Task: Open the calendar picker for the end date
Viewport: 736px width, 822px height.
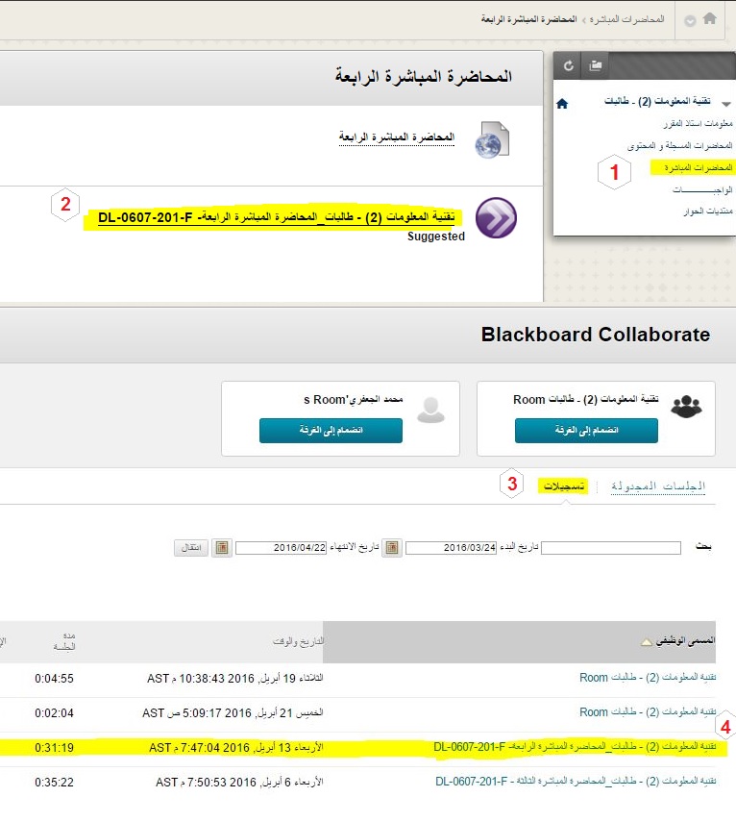Action: [222, 548]
